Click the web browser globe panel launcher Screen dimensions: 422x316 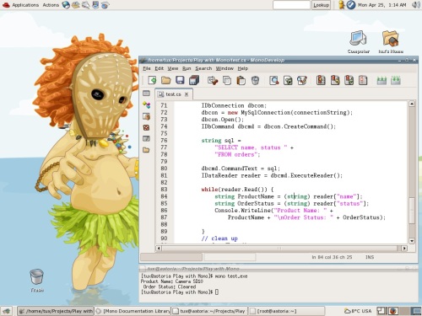66,5
